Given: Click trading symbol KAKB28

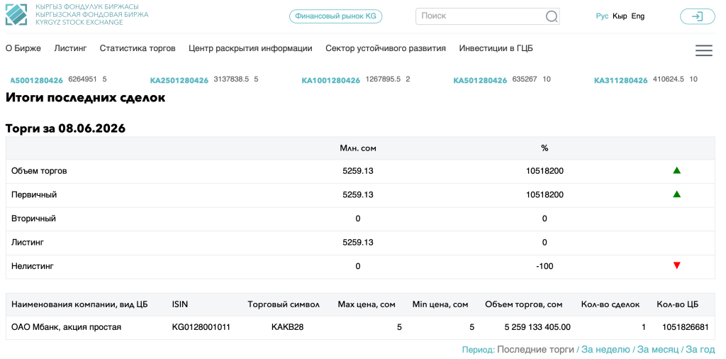Looking at the screenshot, I should tap(288, 328).
